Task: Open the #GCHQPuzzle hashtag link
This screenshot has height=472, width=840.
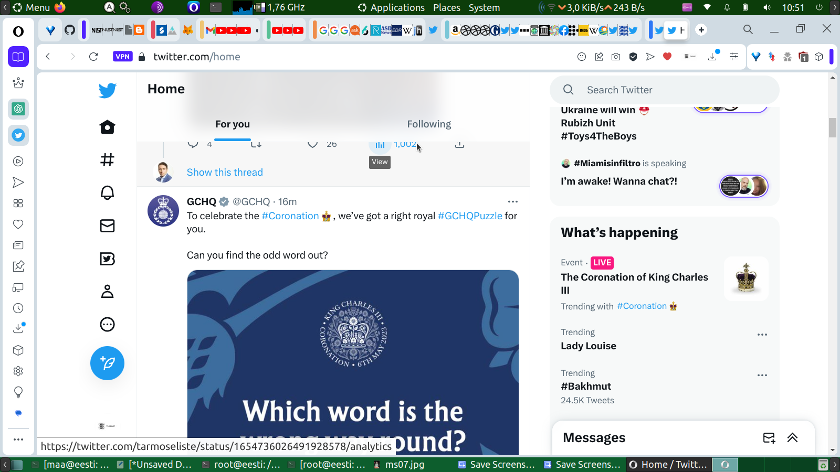Action: click(x=470, y=216)
